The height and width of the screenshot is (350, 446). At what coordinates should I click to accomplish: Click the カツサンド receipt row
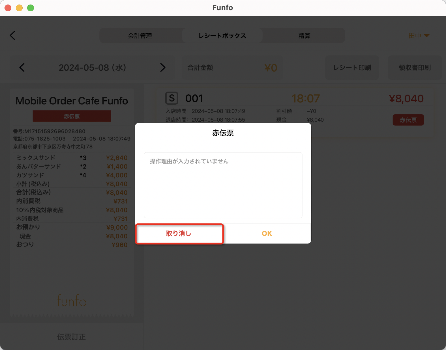click(72, 175)
